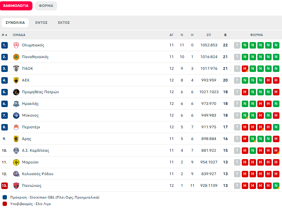282x212 pixels.
Task: Switch to the ΕΝΤΟΣ tab
Action: coord(42,23)
